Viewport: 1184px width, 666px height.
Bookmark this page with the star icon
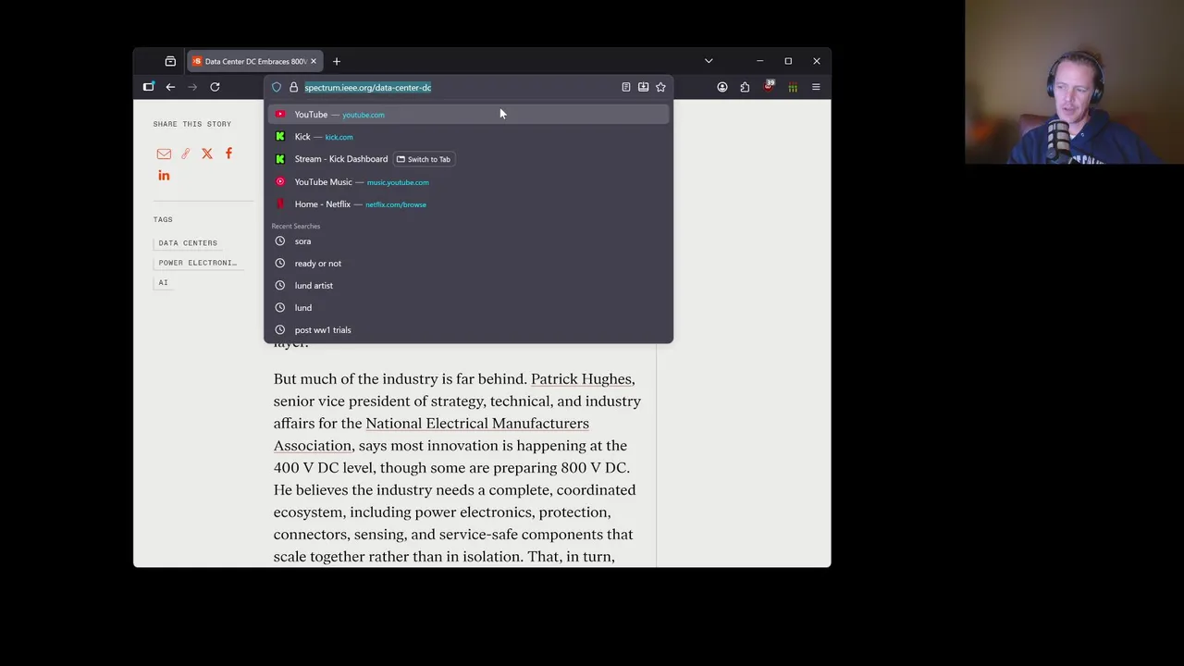pyautogui.click(x=660, y=87)
